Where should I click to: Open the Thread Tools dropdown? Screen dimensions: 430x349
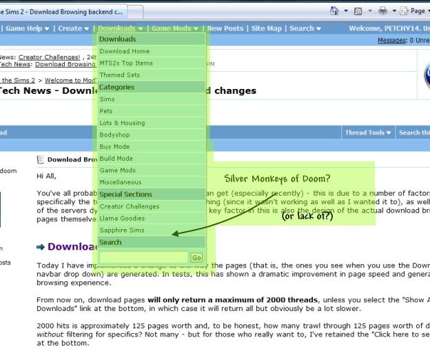369,132
